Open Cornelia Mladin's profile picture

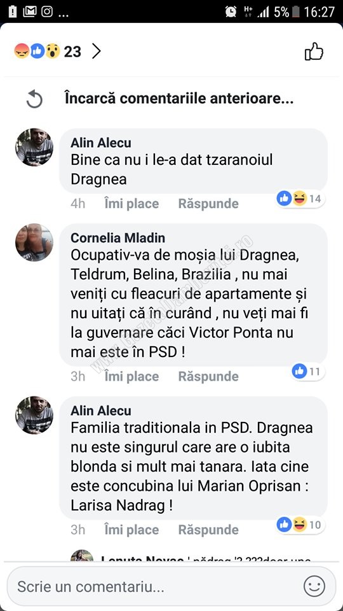point(34,242)
